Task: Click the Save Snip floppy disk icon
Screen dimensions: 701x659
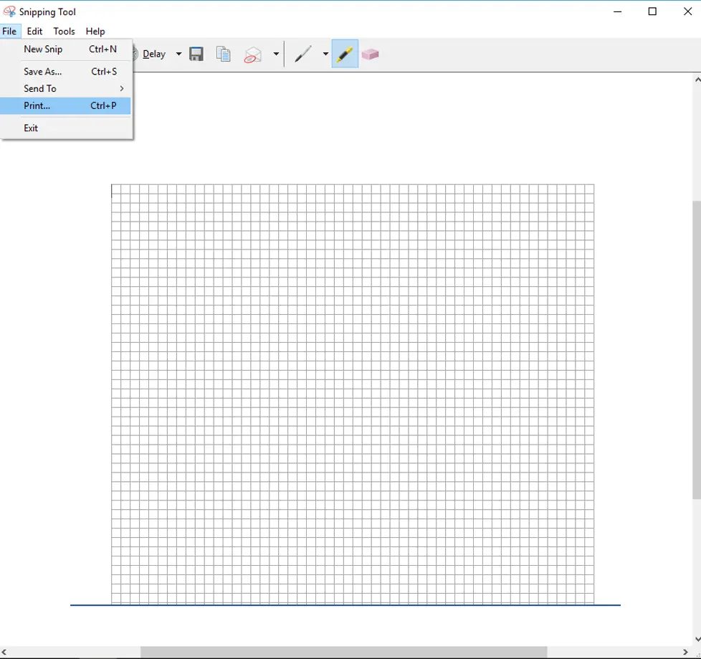Action: 196,54
